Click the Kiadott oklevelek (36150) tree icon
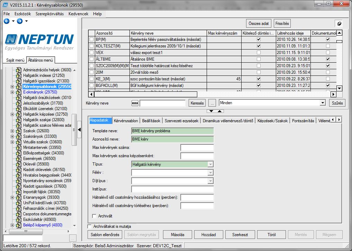 (19, 170)
